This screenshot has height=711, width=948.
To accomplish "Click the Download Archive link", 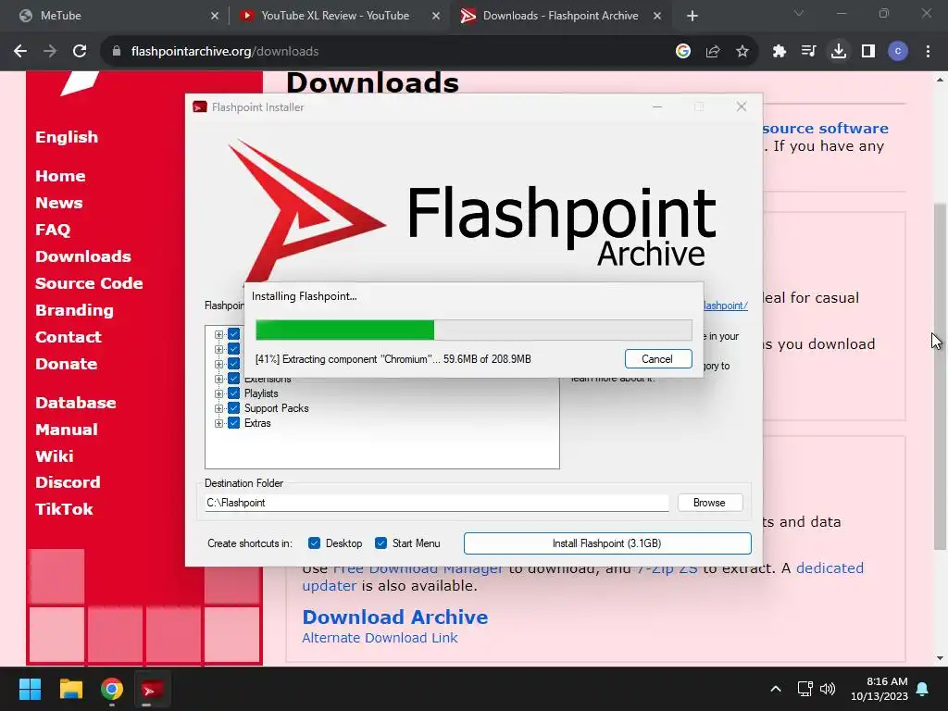I will pos(394,617).
